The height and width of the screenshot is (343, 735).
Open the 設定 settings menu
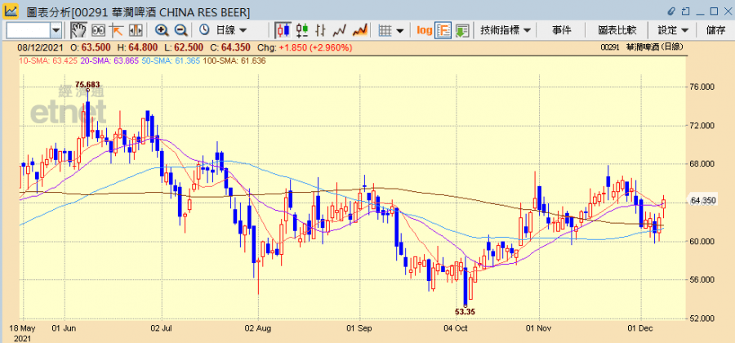point(673,30)
